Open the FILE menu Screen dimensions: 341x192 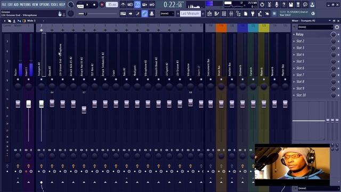click(x=4, y=4)
